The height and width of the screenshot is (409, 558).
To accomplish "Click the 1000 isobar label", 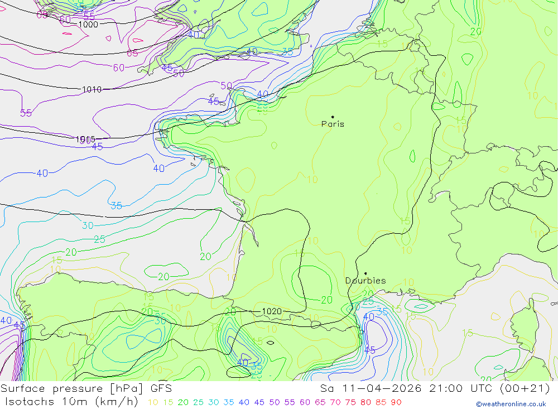I will (x=88, y=24).
